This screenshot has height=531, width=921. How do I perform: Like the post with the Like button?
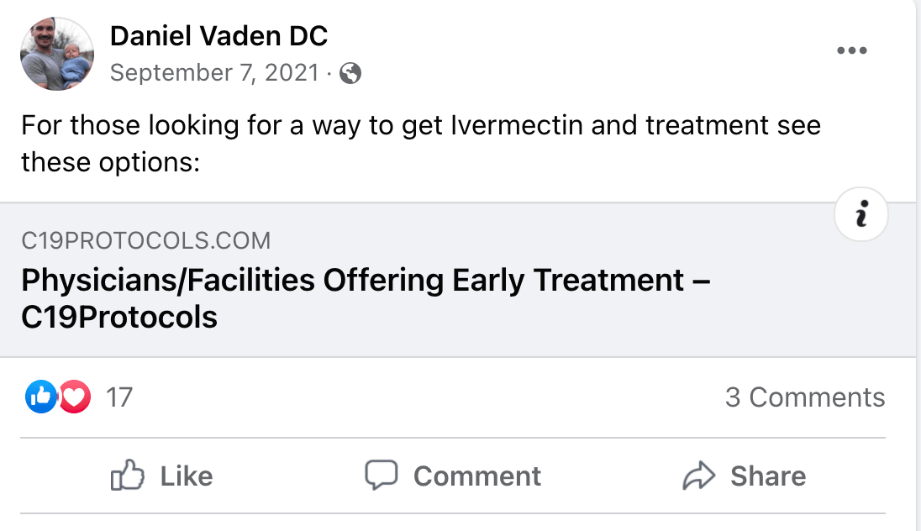tap(161, 476)
